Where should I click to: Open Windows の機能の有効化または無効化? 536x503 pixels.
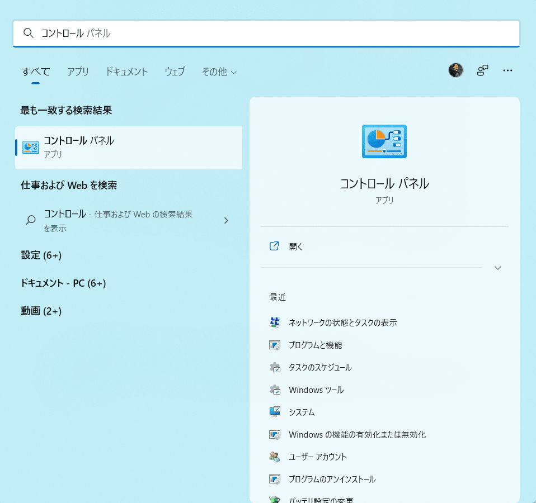coord(357,435)
